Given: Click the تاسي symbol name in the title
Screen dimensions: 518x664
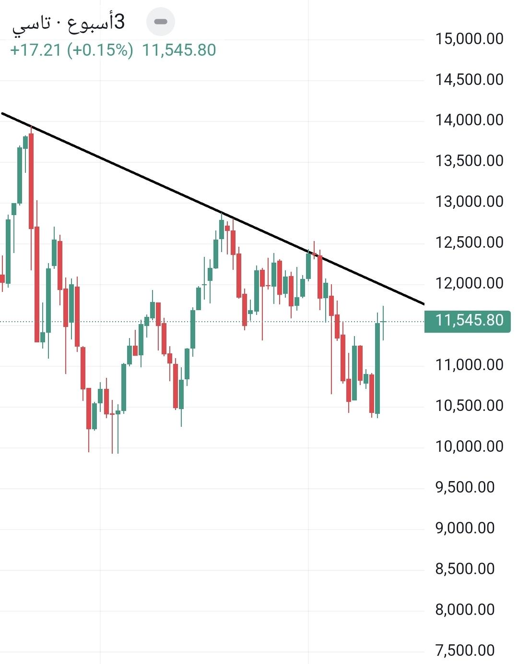Looking at the screenshot, I should click(x=31, y=23).
